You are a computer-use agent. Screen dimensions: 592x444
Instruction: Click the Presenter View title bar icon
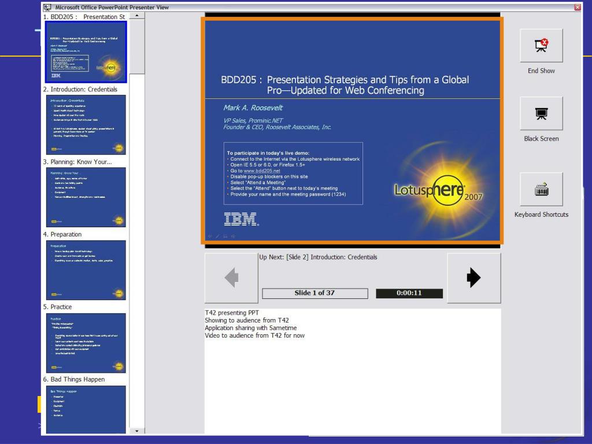point(47,7)
